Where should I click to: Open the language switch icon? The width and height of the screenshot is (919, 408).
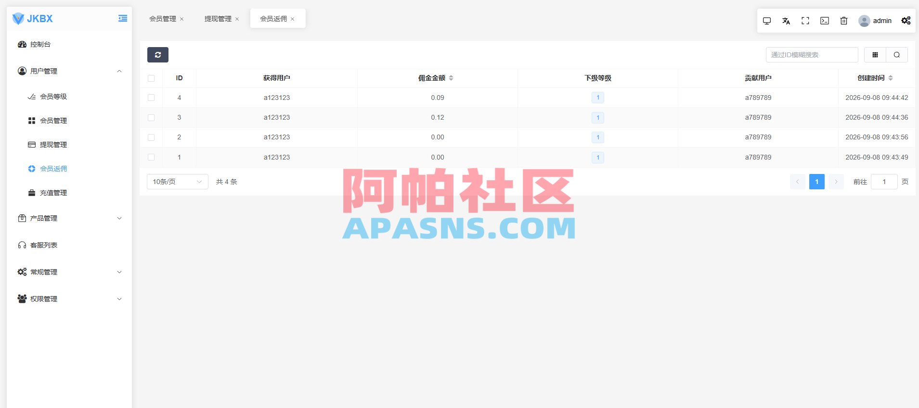[786, 21]
